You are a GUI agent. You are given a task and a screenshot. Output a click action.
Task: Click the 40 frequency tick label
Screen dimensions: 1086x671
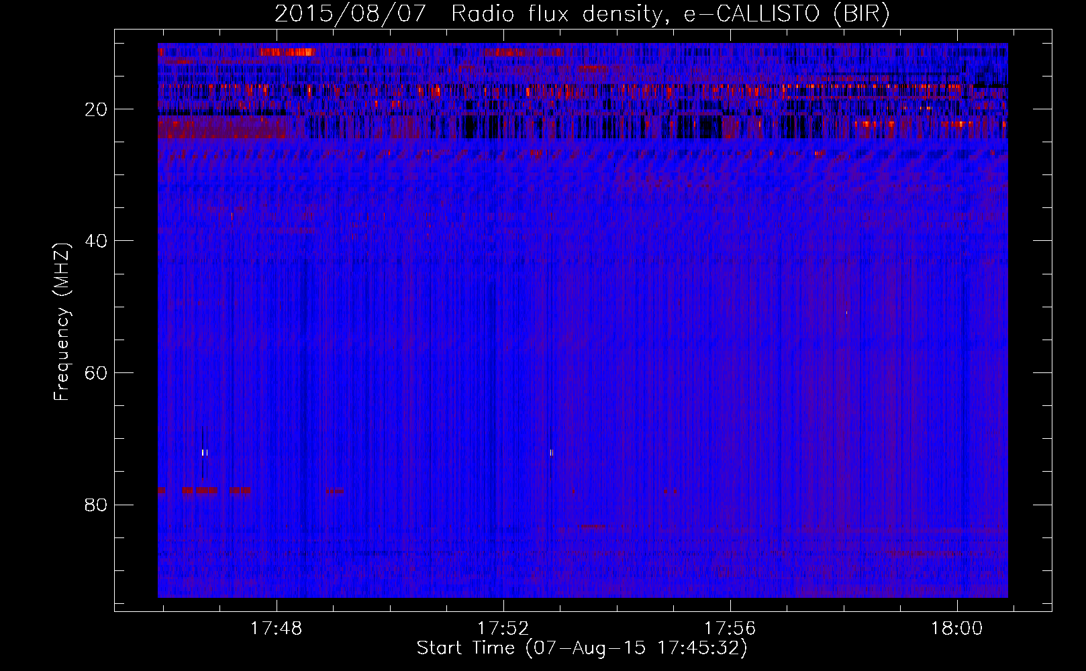coord(96,241)
